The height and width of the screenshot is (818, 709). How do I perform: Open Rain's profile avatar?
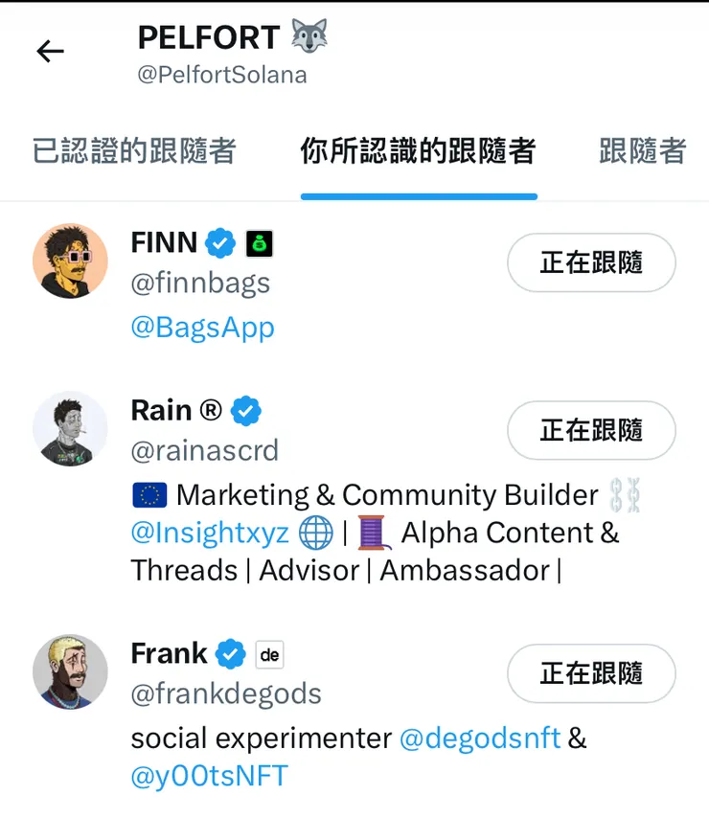[70, 429]
